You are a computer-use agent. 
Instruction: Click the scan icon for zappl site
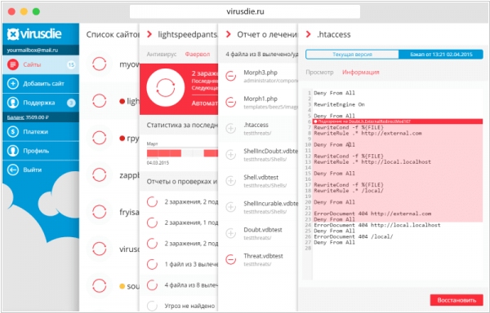coord(99,175)
